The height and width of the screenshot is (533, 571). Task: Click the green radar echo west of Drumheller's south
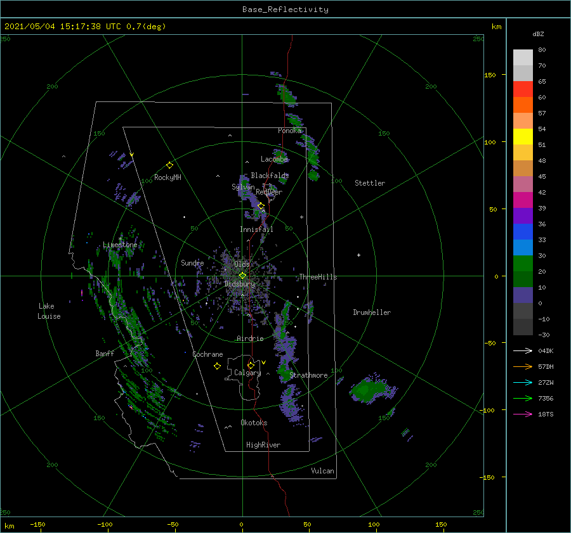pyautogui.click(x=371, y=389)
